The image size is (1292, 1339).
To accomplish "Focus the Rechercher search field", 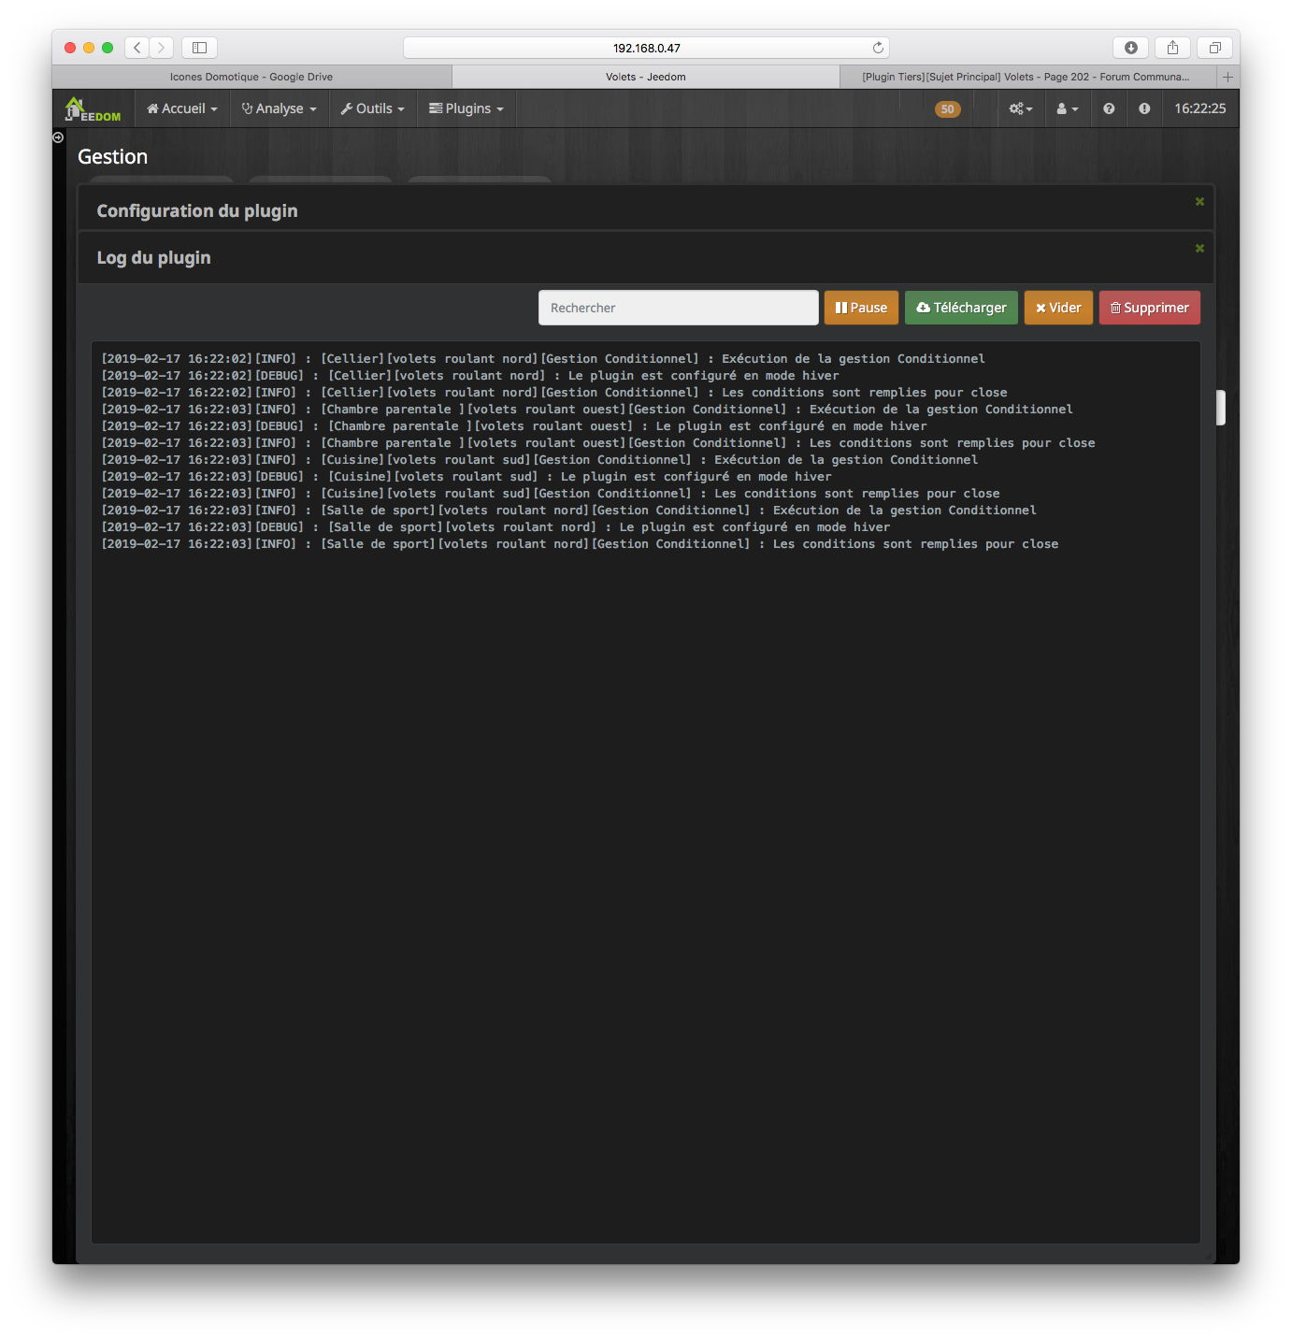I will pos(679,308).
